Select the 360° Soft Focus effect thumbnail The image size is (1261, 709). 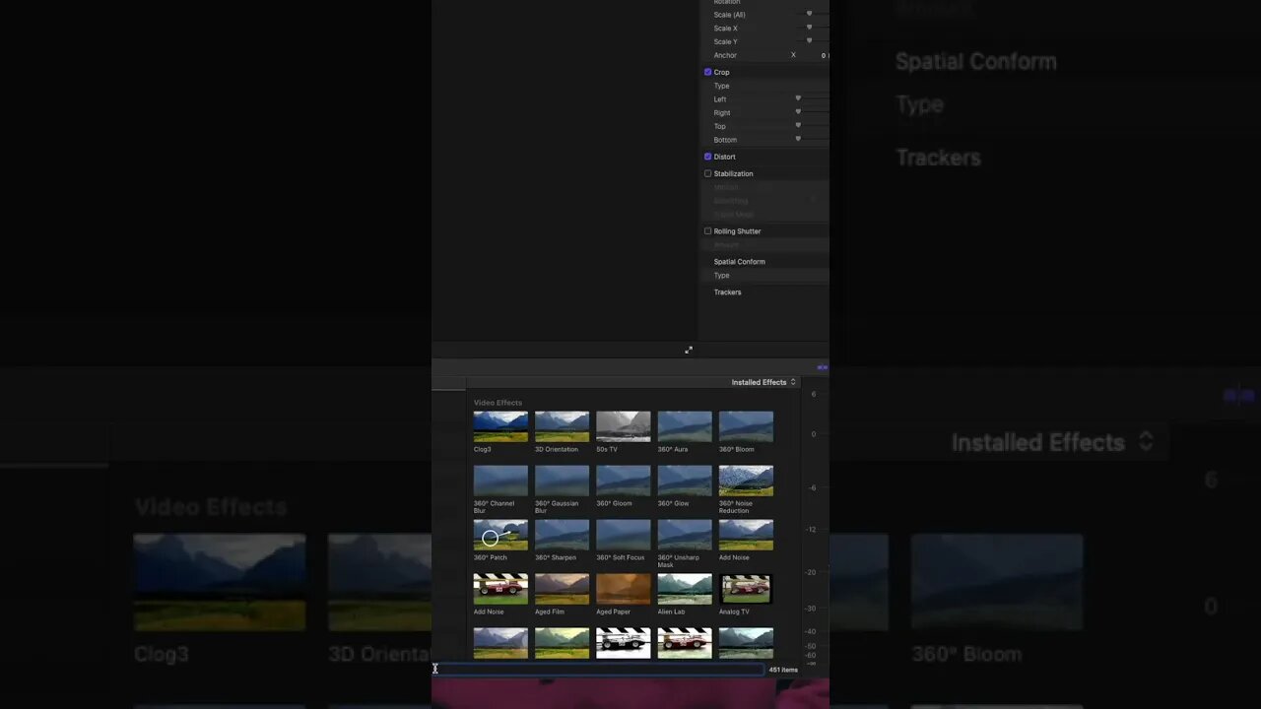624,535
